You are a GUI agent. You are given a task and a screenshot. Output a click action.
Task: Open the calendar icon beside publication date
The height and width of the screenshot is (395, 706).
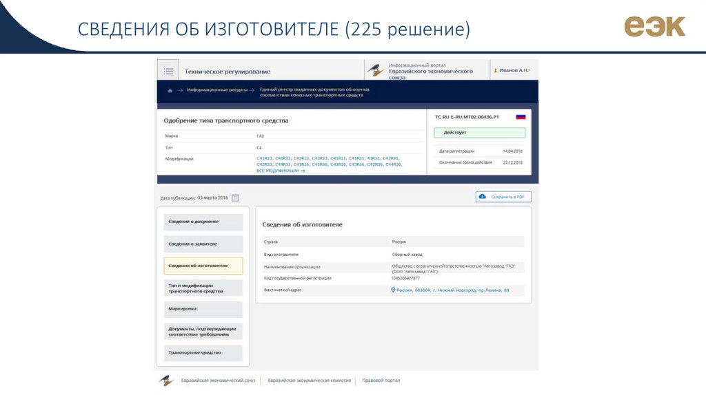(235, 197)
